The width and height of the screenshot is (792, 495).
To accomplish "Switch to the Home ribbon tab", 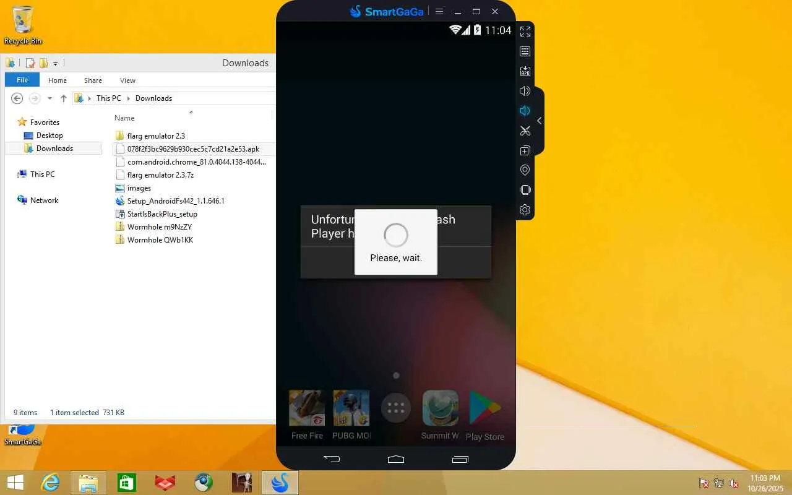I will [58, 80].
